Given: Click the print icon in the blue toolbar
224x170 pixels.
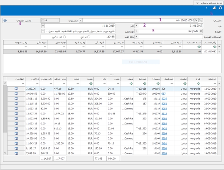Looking at the screenshot, I should 214,8.
